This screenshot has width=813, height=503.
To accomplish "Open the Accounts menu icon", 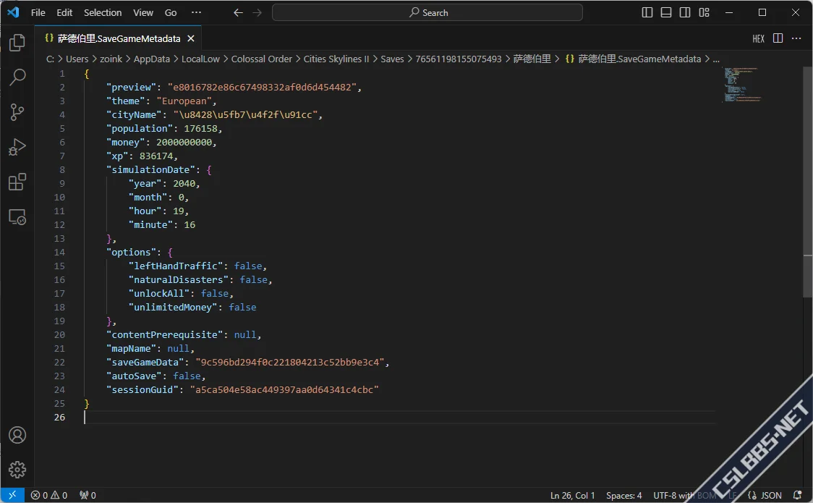I will (x=17, y=435).
